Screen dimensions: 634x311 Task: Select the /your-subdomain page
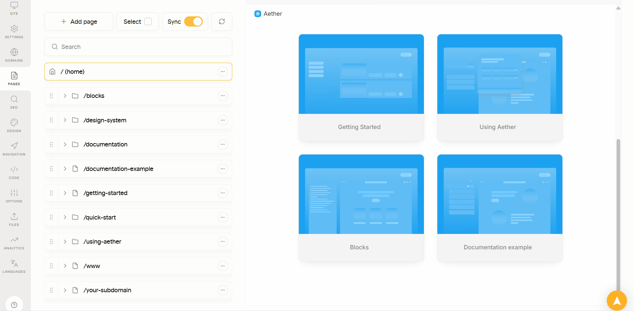click(138, 290)
